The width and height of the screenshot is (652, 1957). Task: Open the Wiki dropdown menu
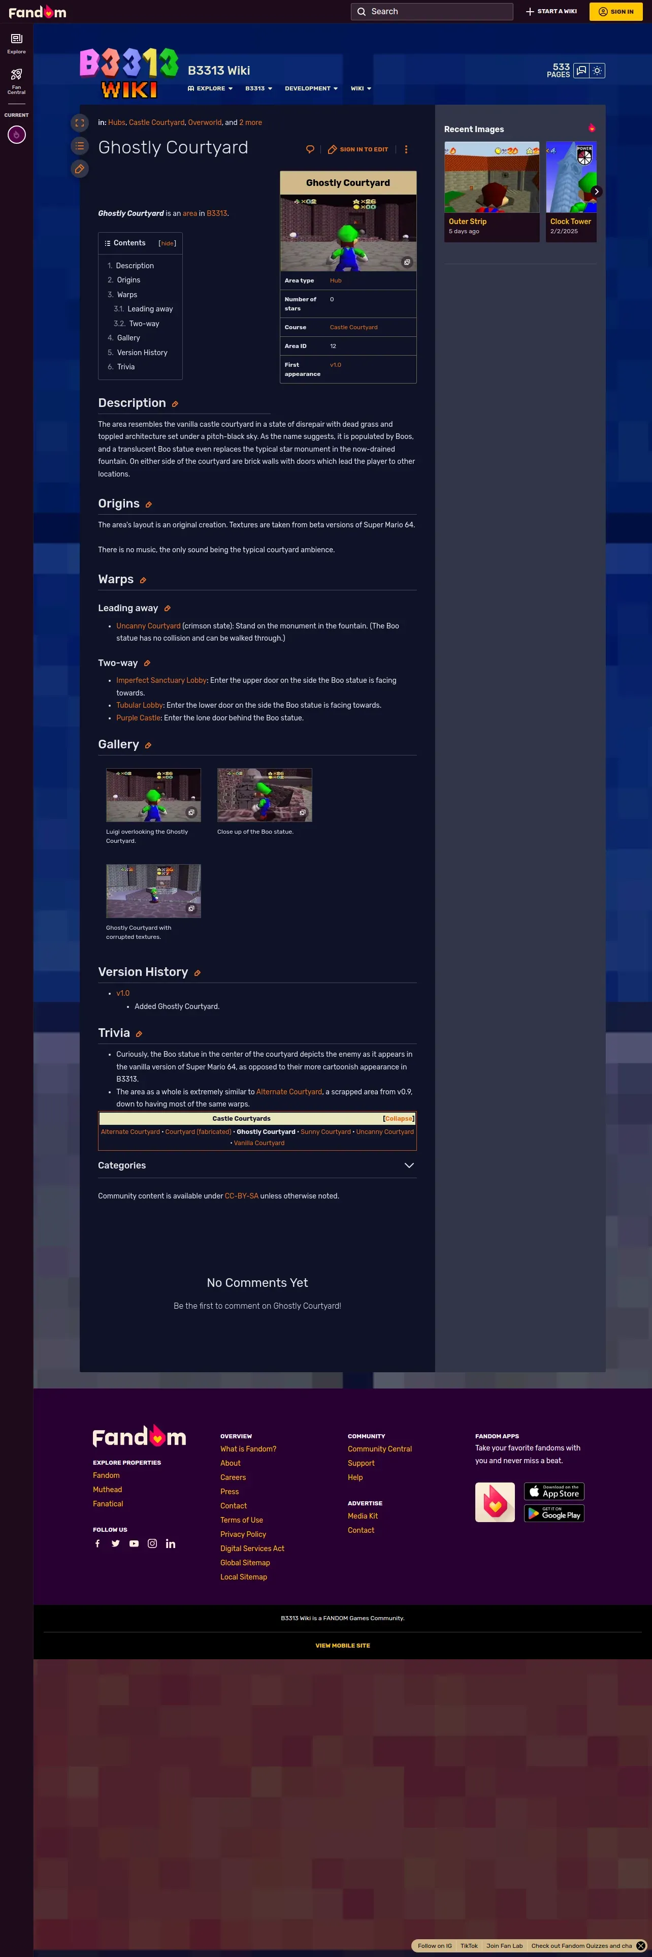pos(362,88)
